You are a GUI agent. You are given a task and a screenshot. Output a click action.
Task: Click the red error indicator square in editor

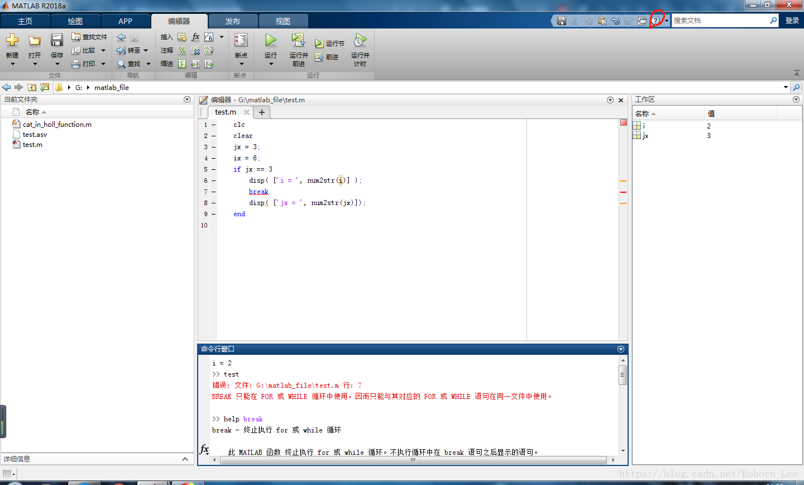(623, 122)
